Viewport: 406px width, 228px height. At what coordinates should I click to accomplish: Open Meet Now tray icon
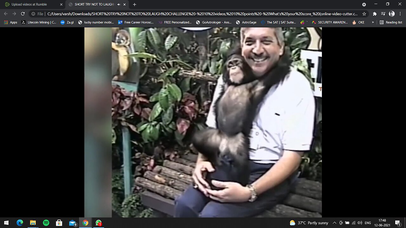341,223
